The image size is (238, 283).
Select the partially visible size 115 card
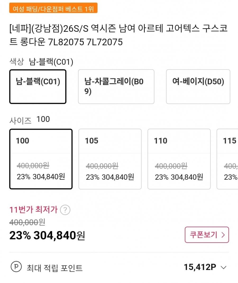coord(227,159)
